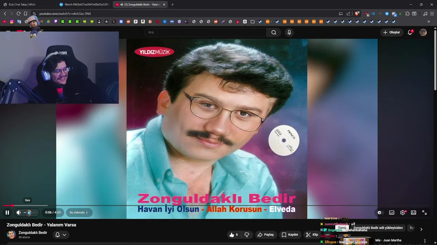The height and width of the screenshot is (245, 437).
Task: Save the video with Kaydet
Action: click(290, 235)
